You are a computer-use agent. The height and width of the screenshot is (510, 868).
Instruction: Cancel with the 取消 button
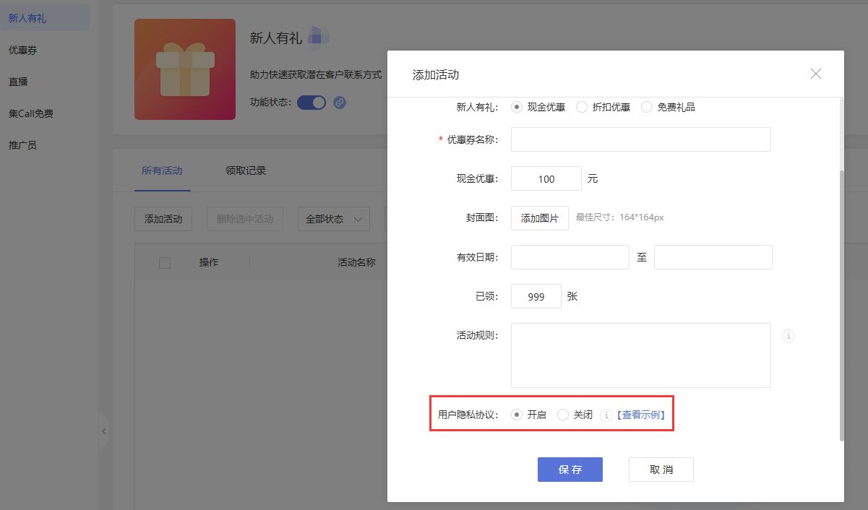tap(661, 470)
